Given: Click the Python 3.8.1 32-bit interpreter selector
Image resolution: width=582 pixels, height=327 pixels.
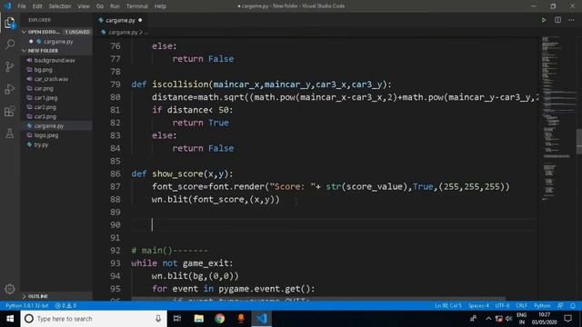Looking at the screenshot, I should 27,305.
